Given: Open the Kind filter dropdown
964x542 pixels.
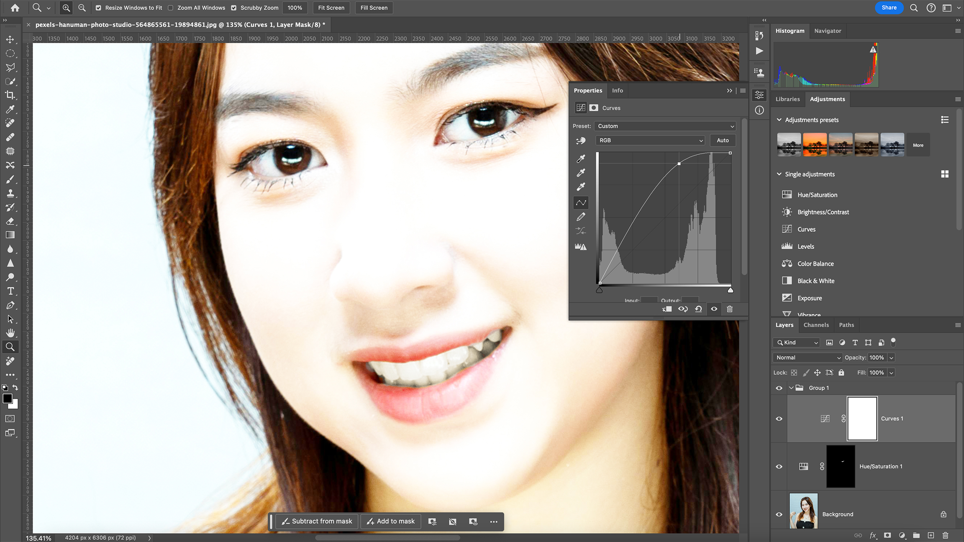Looking at the screenshot, I should point(797,343).
